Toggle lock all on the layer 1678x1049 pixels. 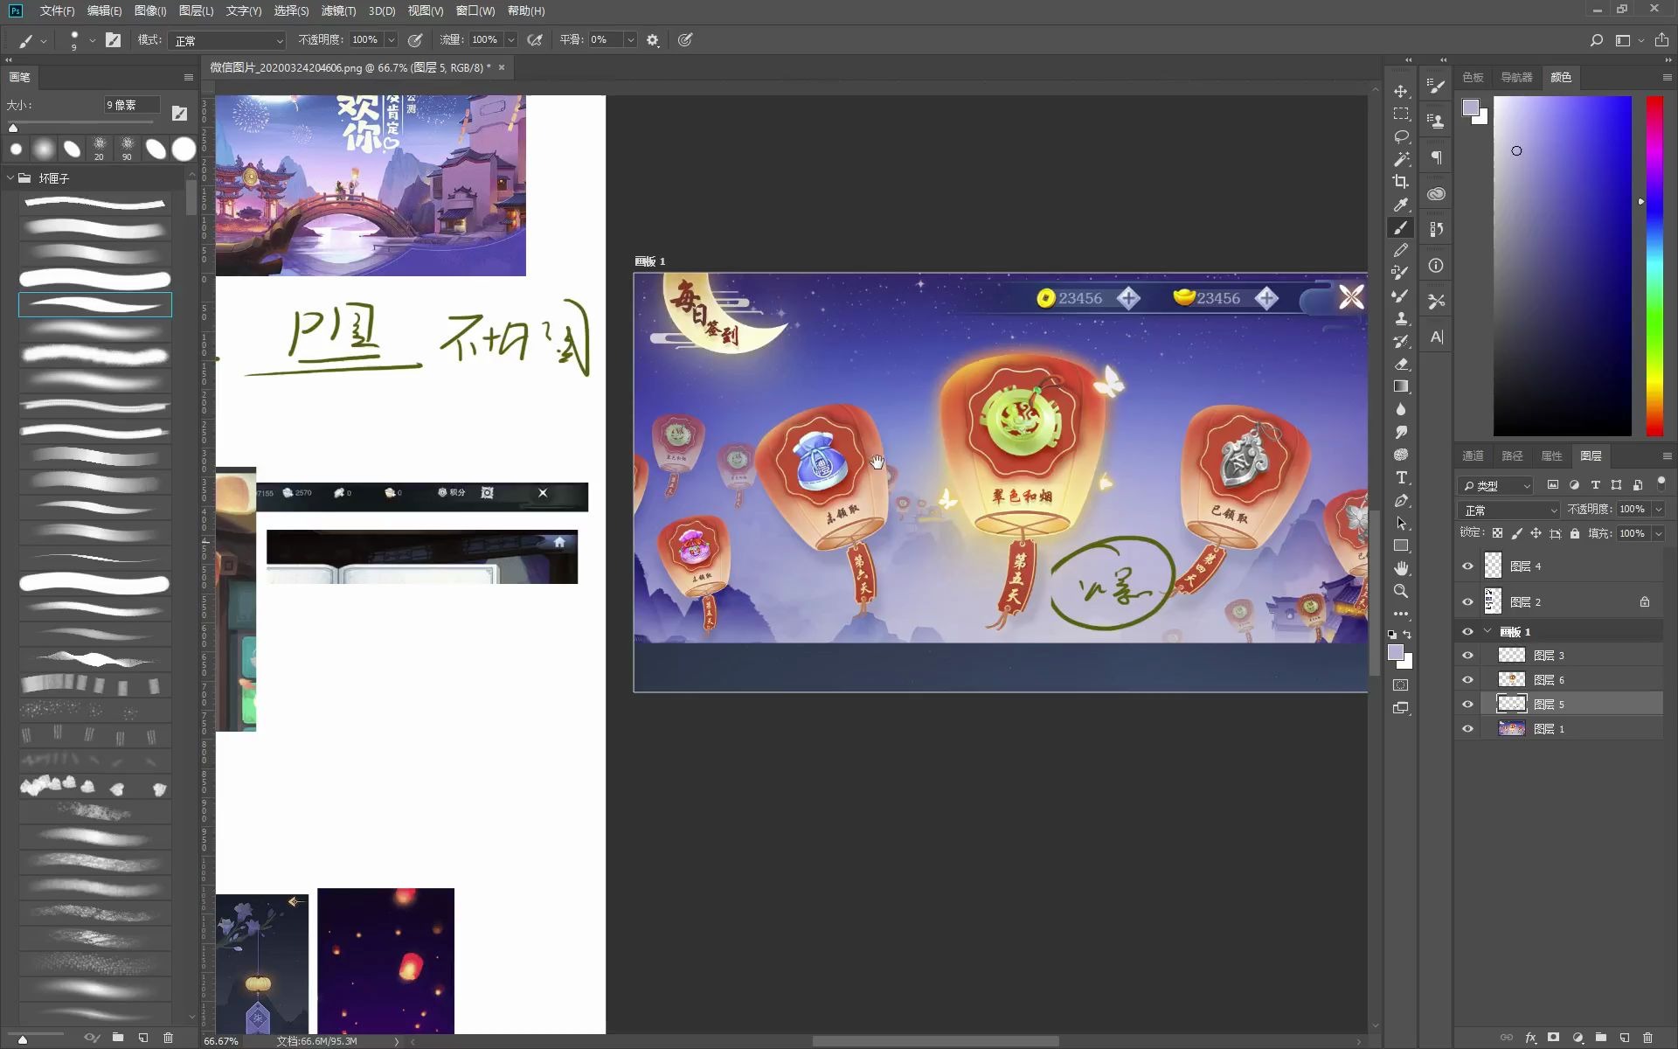coord(1575,533)
